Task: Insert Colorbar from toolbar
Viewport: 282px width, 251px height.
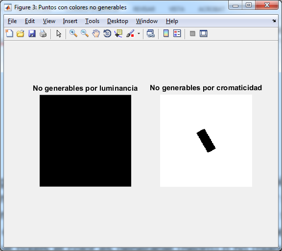Action: click(166, 33)
